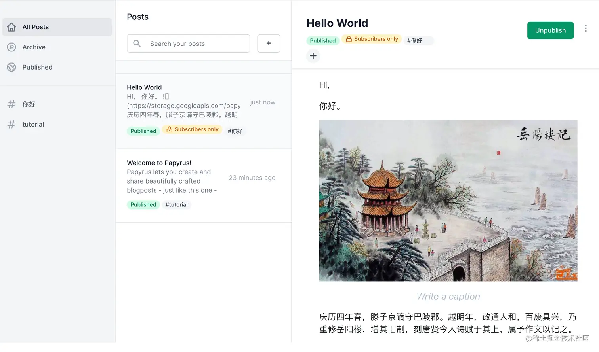The width and height of the screenshot is (599, 352).
Task: Filter posts by tutorial tag in sidebar
Action: click(57, 125)
